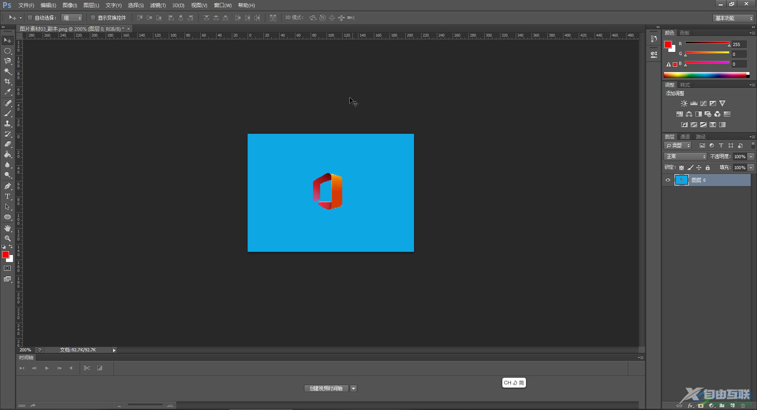Select the Elliptical Marquee tool
757x410 pixels.
(x=7, y=51)
